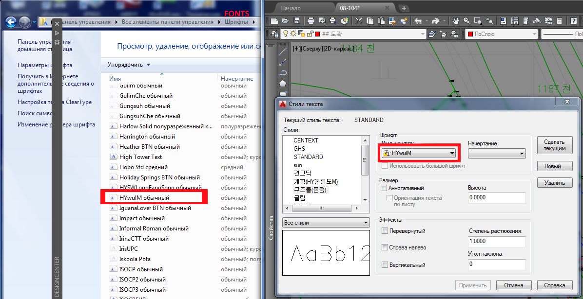Click the Zoom Window icon

pos(478,21)
